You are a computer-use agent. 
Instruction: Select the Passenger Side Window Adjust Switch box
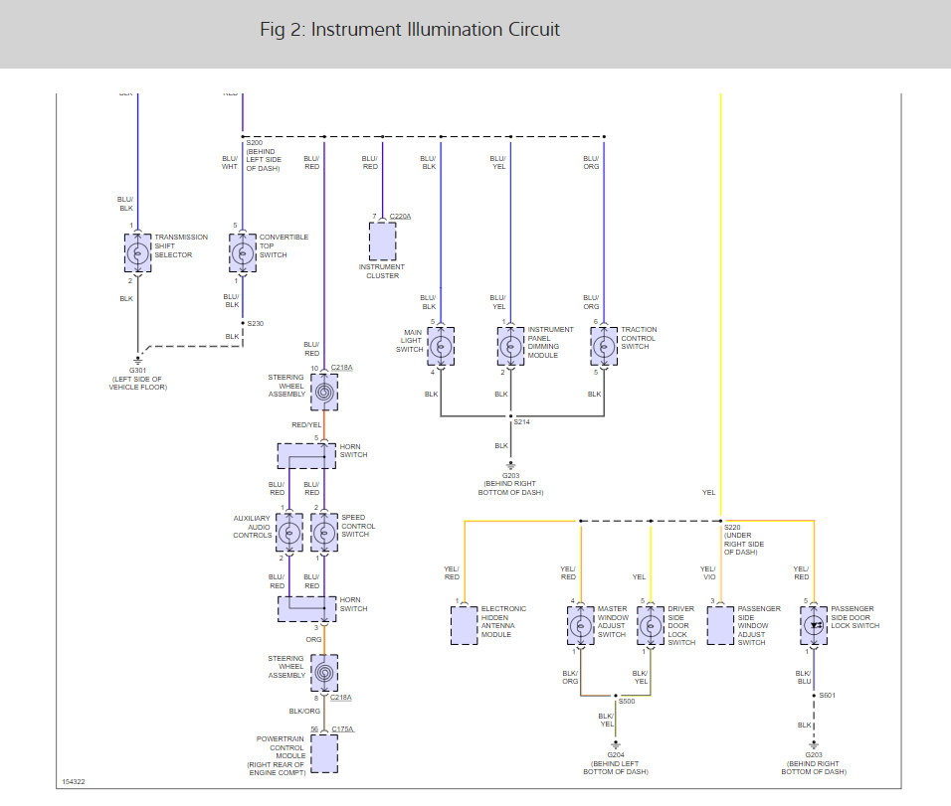pos(720,625)
